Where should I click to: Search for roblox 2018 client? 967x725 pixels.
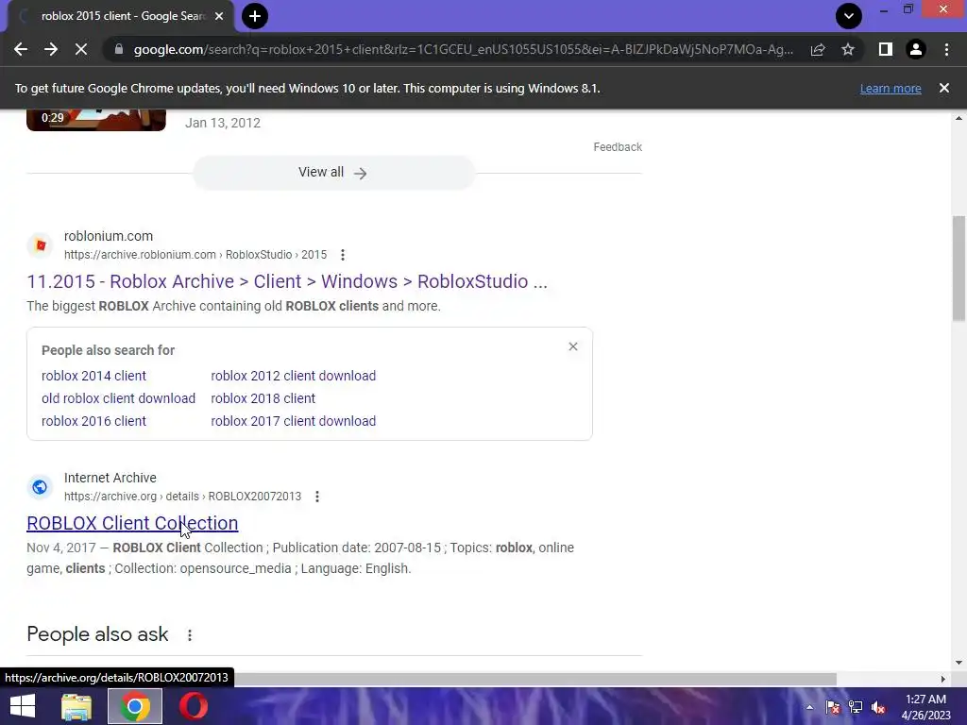[263, 398]
